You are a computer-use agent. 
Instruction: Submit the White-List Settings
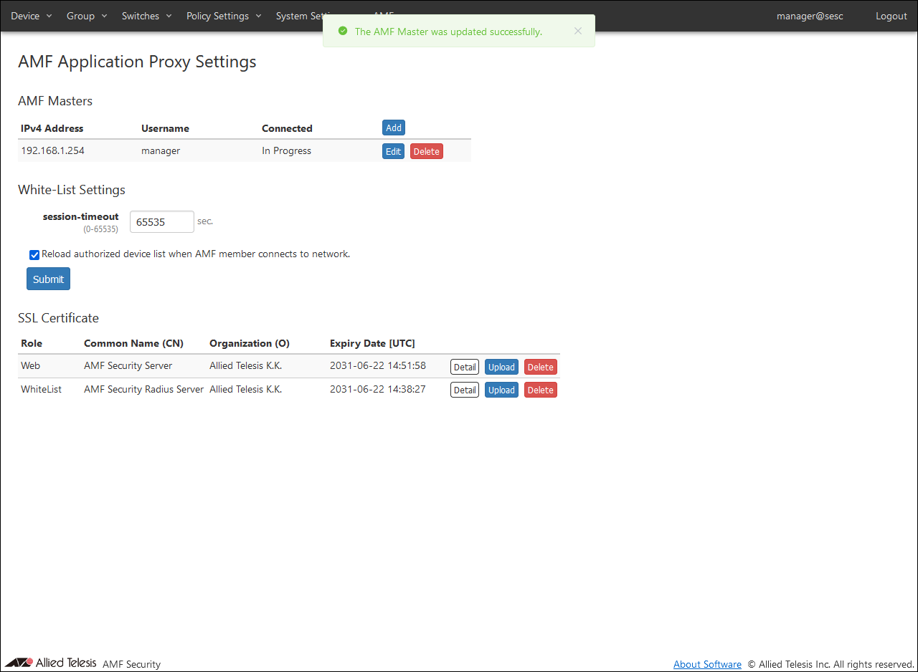click(x=48, y=279)
